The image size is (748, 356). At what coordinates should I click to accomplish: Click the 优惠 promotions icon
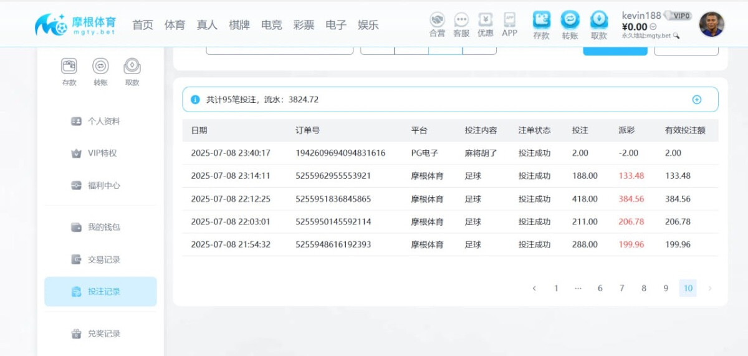[486, 21]
